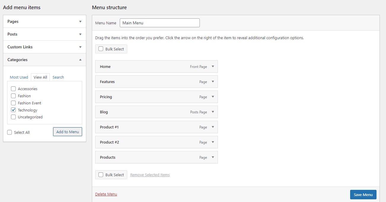Viewport: 386px width, 202px height.
Task: Expand the Blog menu item arrow
Action: coord(213,112)
